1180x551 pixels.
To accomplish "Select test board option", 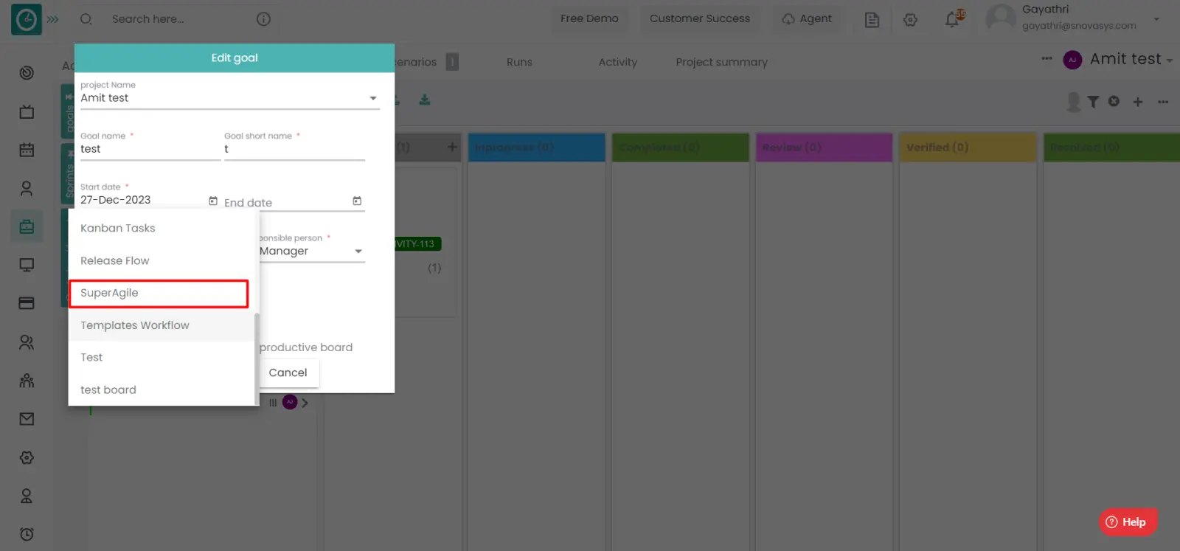I will (x=162, y=389).
